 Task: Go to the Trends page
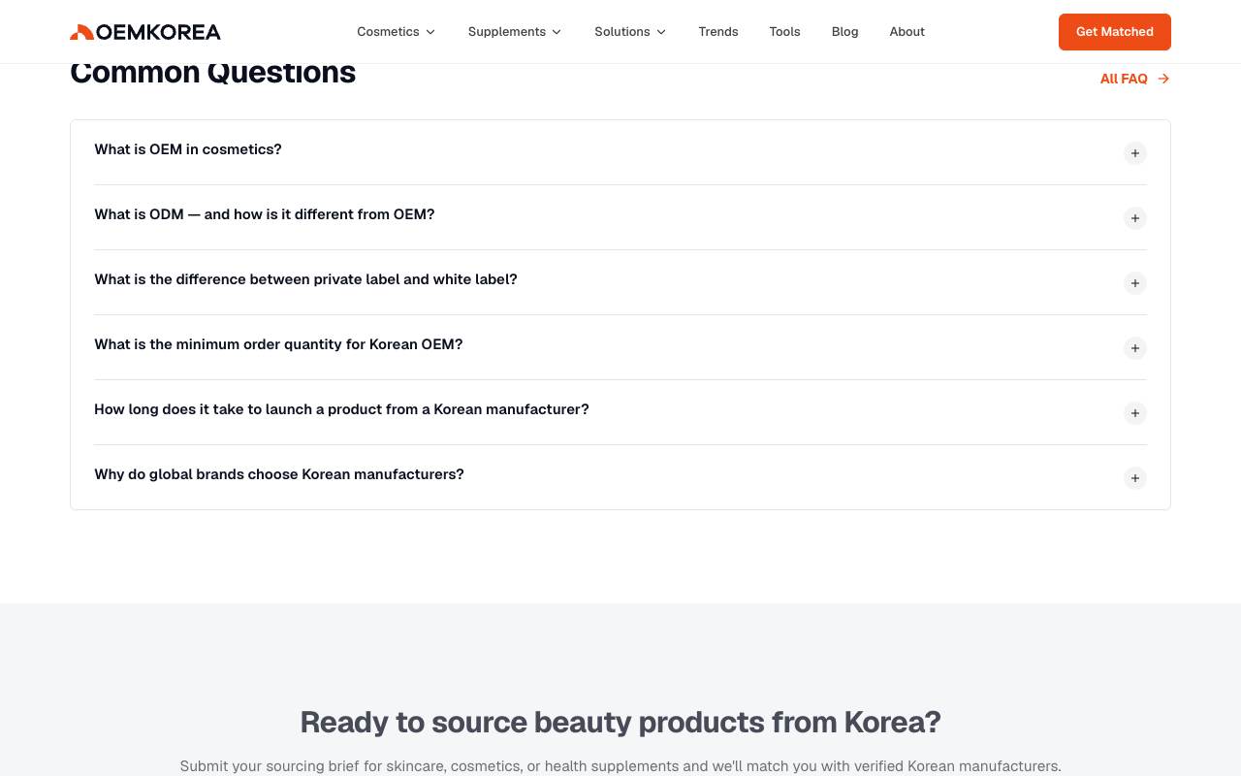pos(718,32)
